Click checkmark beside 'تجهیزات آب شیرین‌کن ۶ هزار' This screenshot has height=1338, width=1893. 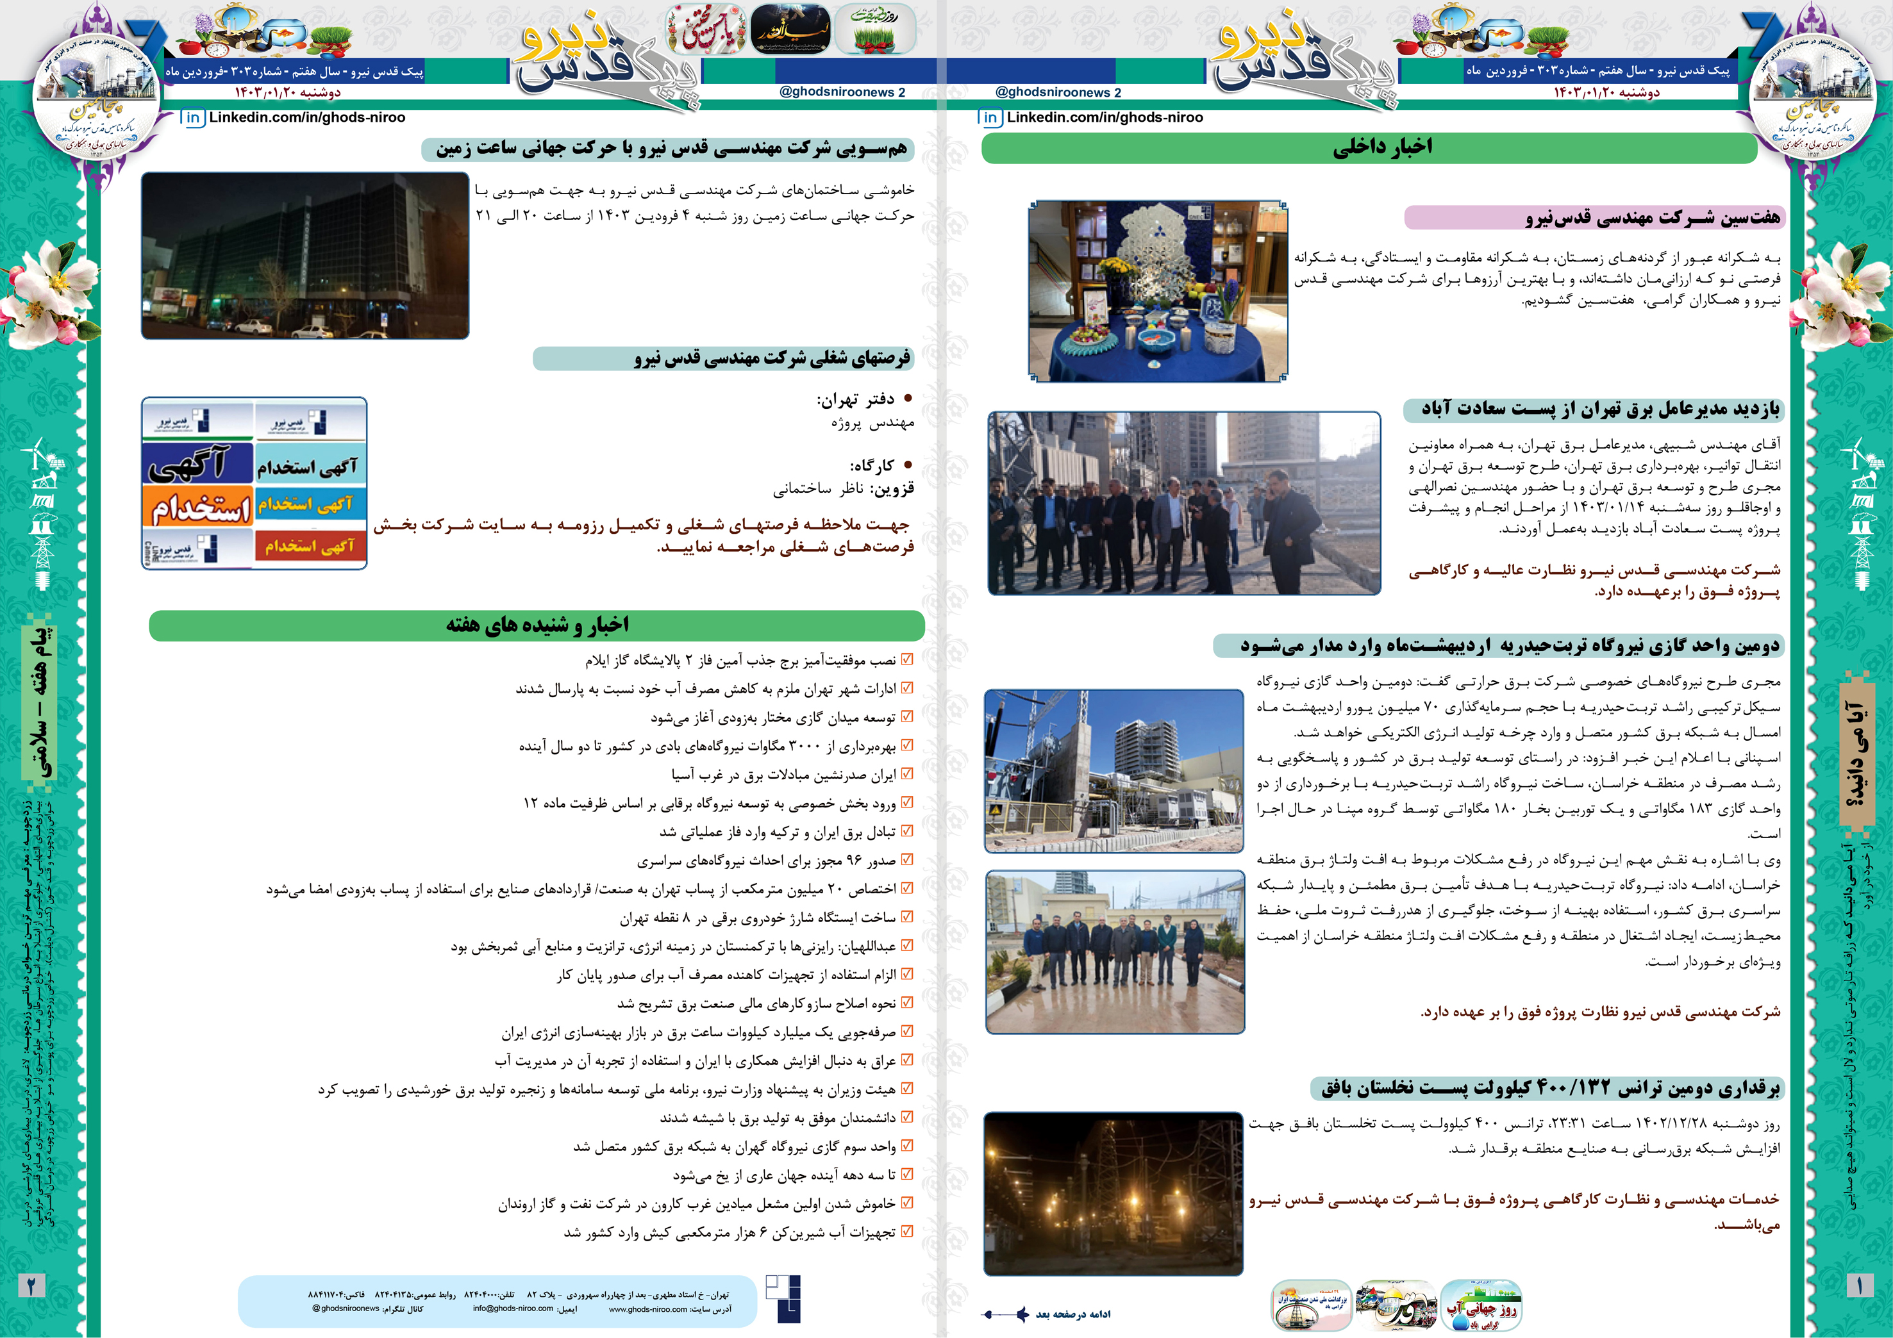[x=907, y=1231]
